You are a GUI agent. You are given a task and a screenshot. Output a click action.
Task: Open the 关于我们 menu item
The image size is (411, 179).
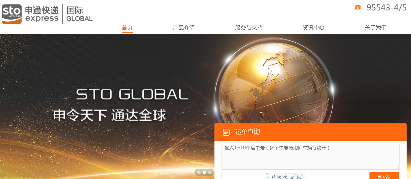[376, 28]
